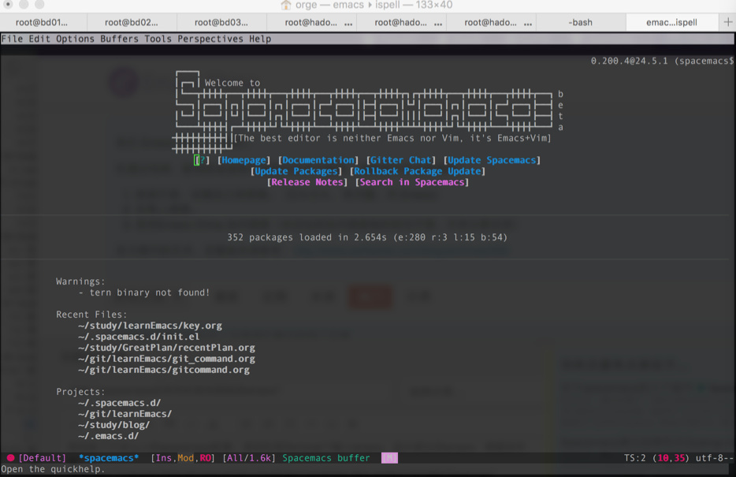This screenshot has height=477, width=736.
Task: Click the [?] quickhelp button
Action: pos(202,160)
